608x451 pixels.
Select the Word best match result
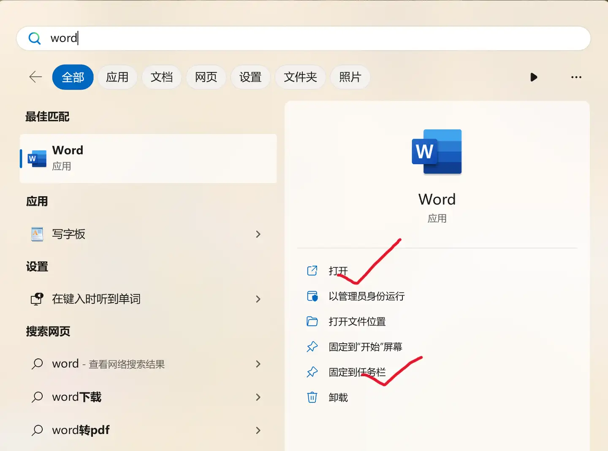[148, 159]
